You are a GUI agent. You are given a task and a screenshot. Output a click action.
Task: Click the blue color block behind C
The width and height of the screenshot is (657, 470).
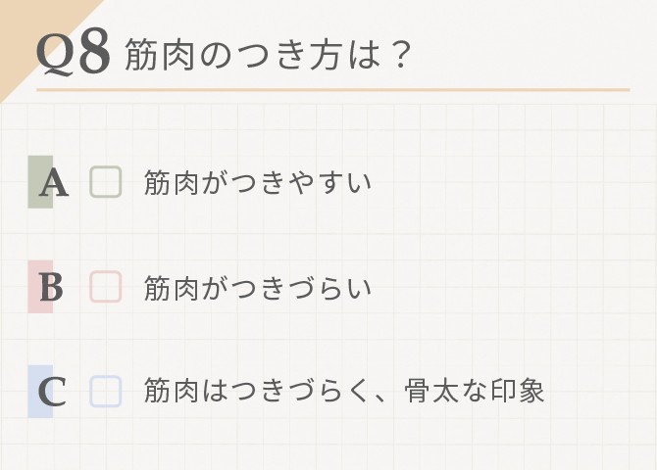click(40, 392)
